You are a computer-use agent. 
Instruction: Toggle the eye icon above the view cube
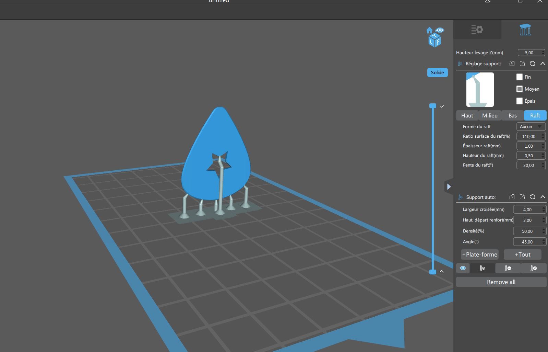440,30
